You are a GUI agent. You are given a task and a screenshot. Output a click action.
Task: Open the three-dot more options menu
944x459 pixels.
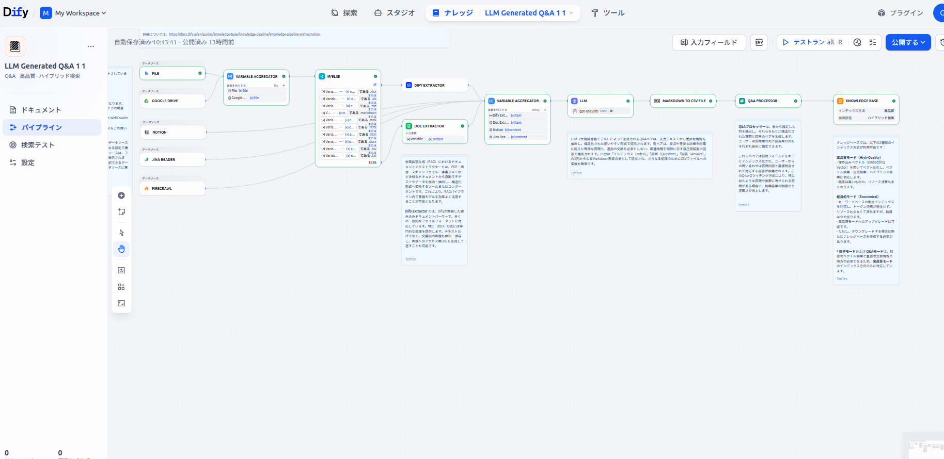[91, 46]
